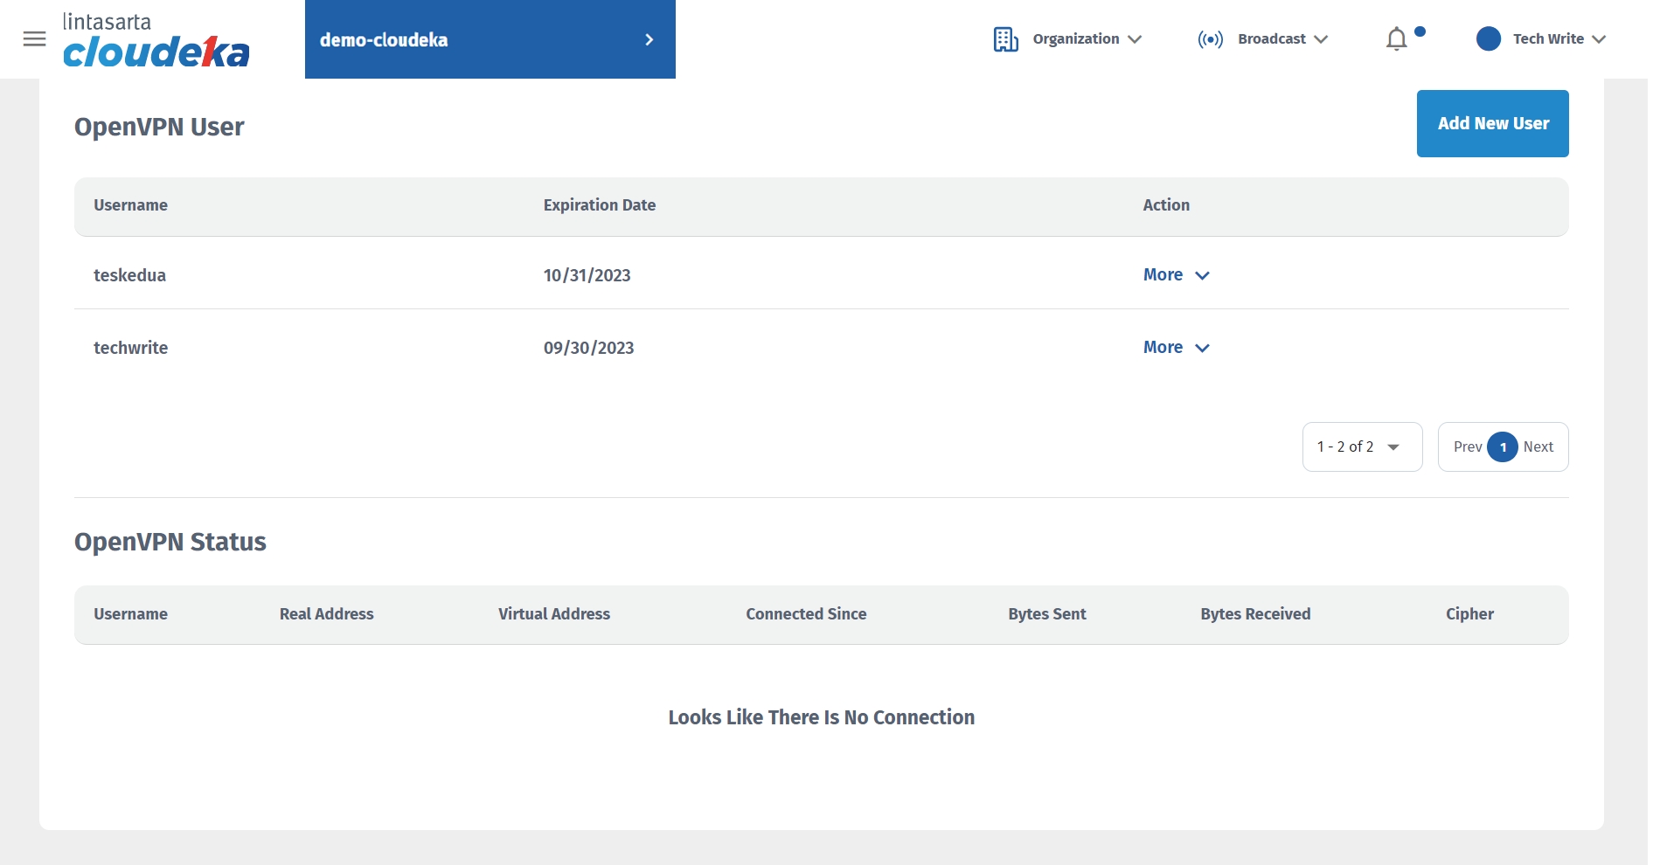Click expiration date 09/30/2023
Viewport: 1653px width, 865px height.
pyautogui.click(x=588, y=348)
